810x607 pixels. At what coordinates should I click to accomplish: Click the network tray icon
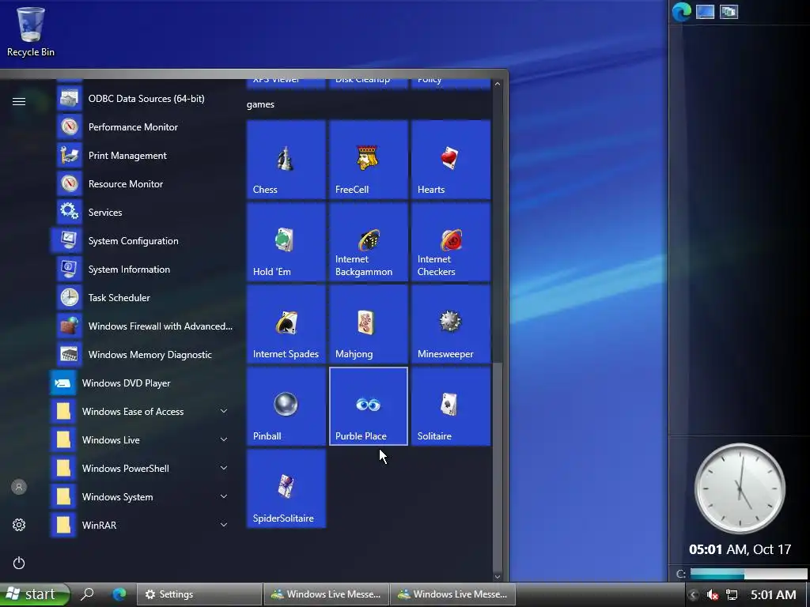pyautogui.click(x=732, y=594)
